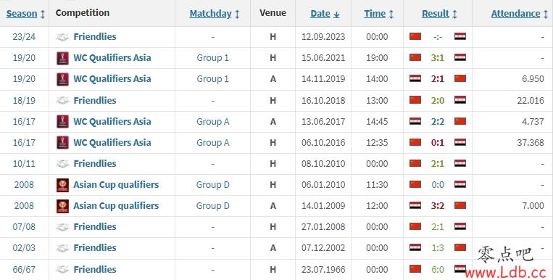Open WC Qualifiers Asia link for 14.11.2019
The image size is (553, 280).
(112, 79)
